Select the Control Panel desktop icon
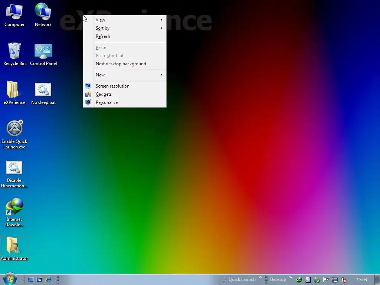 click(43, 54)
